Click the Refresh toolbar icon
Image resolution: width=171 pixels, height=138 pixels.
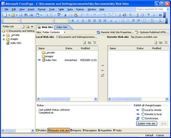pos(137,15)
